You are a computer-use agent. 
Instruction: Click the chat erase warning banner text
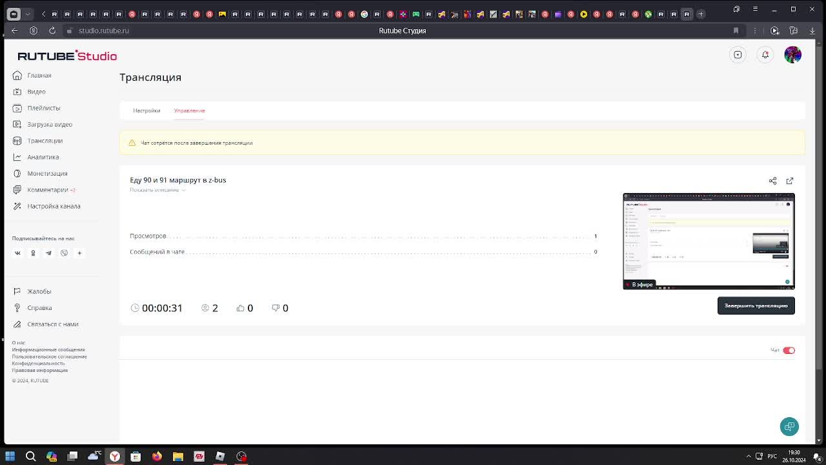[197, 143]
